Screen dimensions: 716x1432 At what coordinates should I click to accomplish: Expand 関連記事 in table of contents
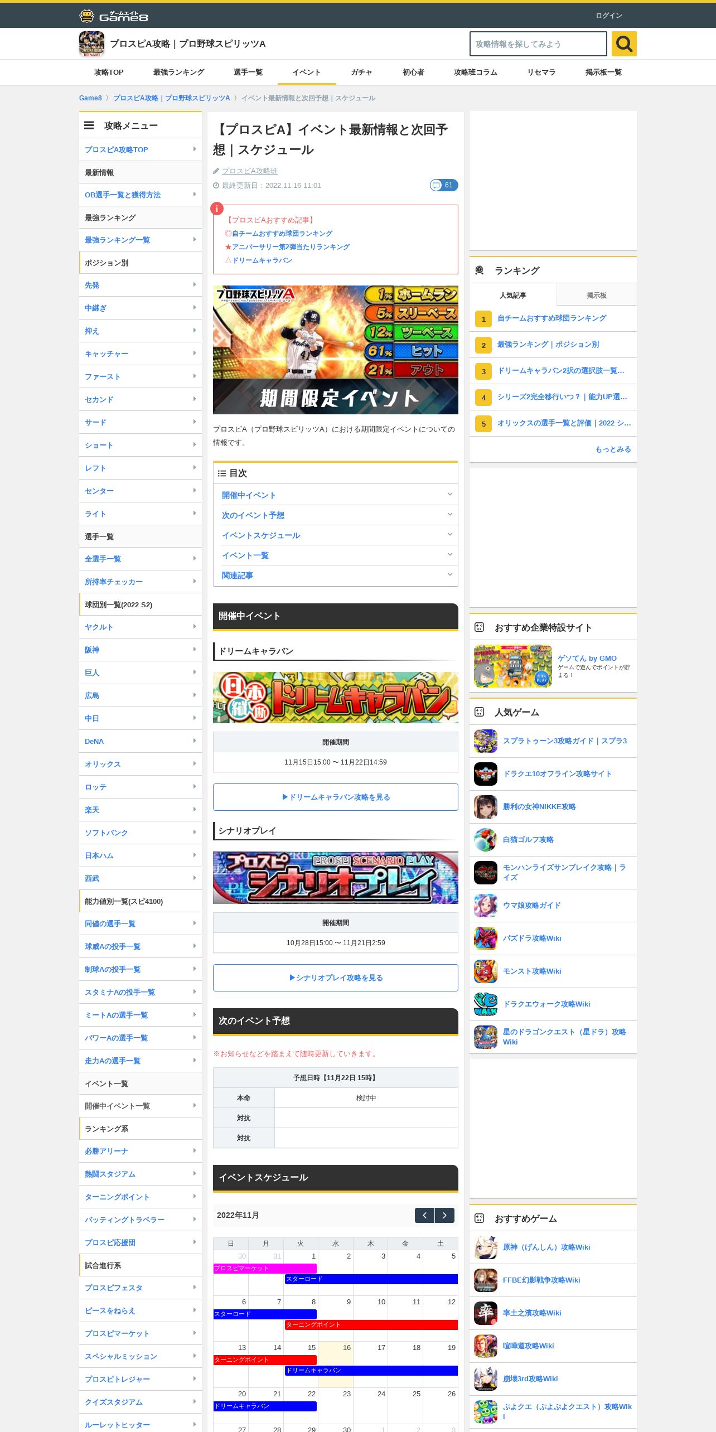tap(336, 575)
